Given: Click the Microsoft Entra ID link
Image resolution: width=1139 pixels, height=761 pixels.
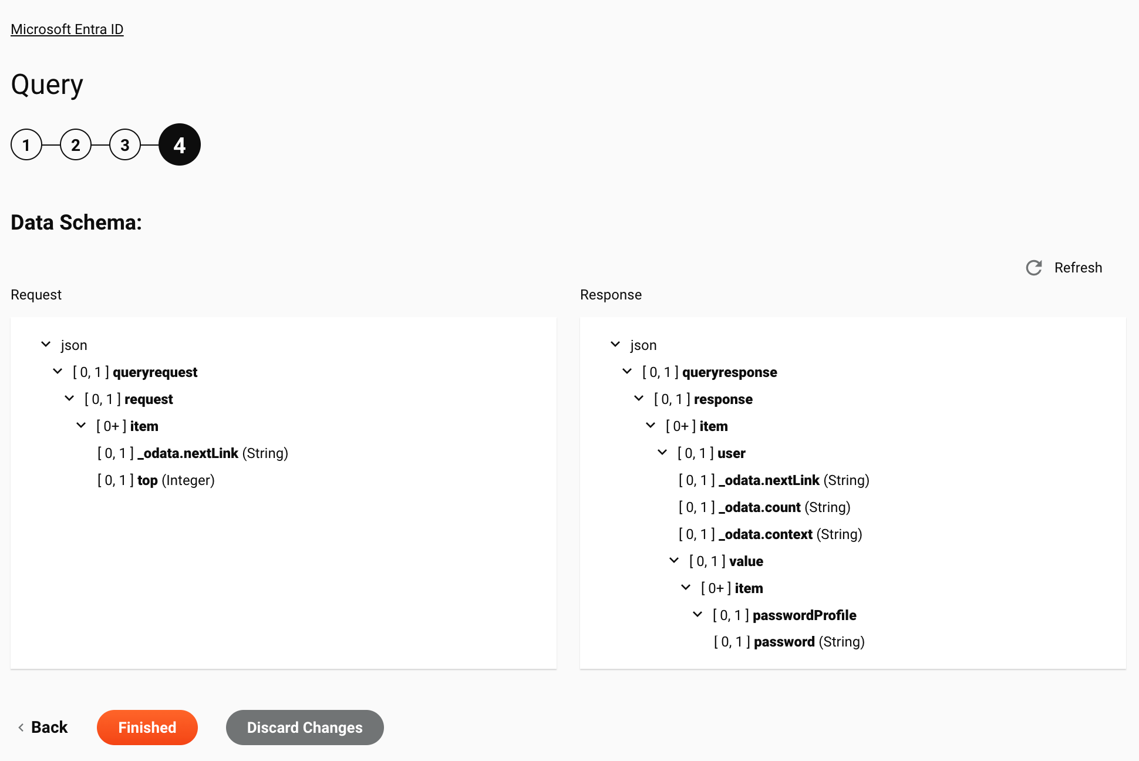Looking at the screenshot, I should [x=67, y=29].
